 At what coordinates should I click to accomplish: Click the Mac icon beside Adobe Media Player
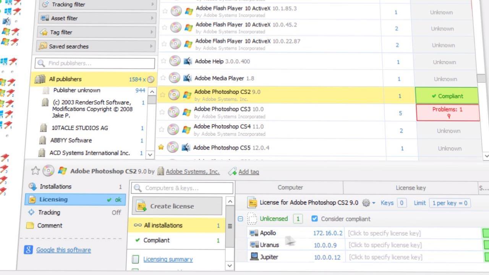187,78
